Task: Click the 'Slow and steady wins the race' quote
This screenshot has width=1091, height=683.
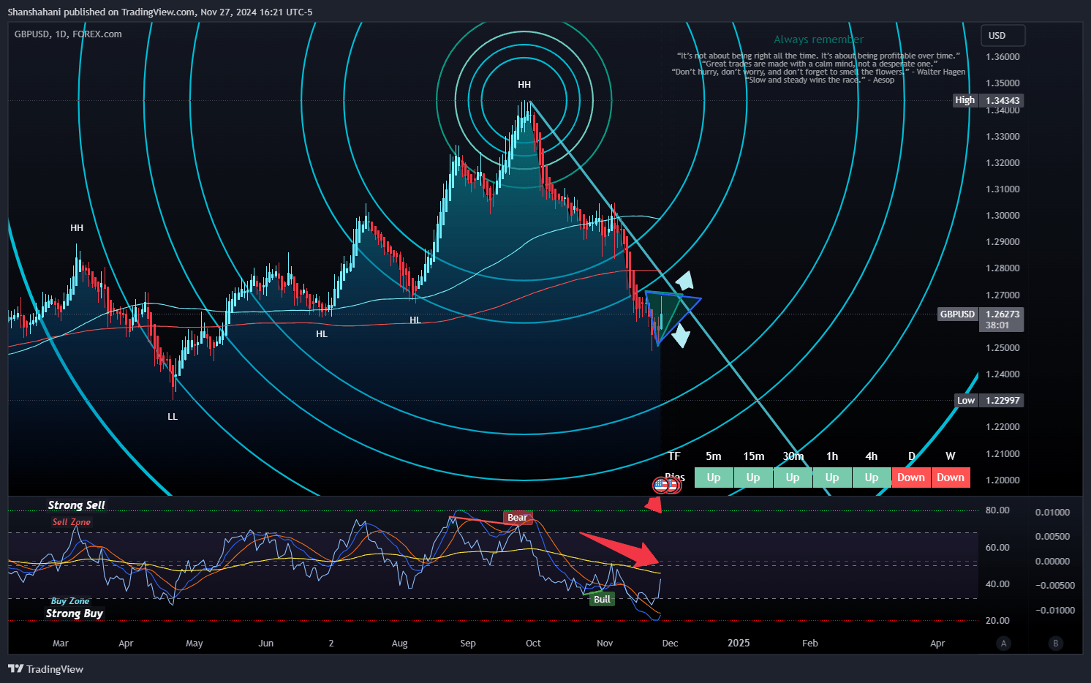Action: coord(820,80)
